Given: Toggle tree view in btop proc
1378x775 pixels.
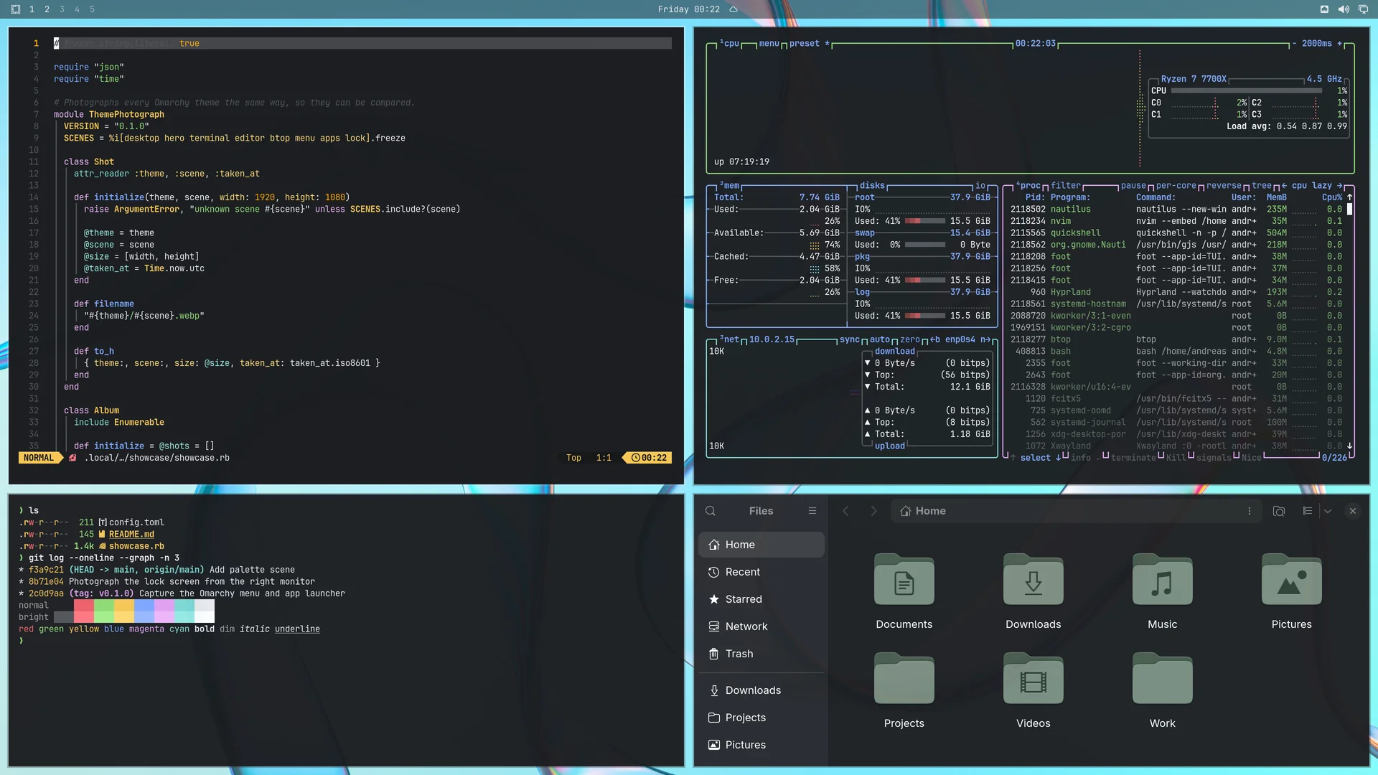Looking at the screenshot, I should tap(1262, 185).
